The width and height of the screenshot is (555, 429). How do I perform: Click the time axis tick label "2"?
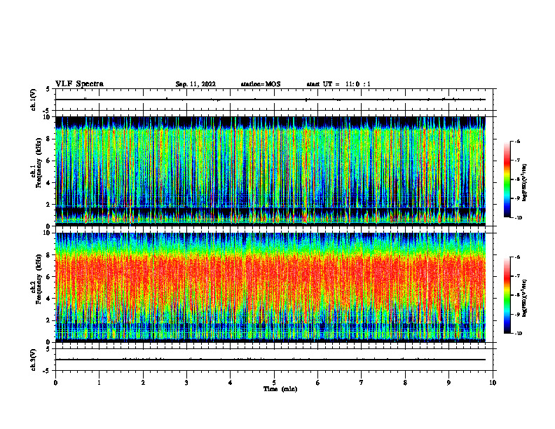tap(143, 383)
